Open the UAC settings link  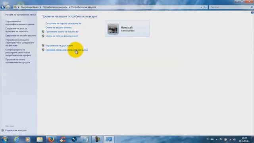point(67,50)
